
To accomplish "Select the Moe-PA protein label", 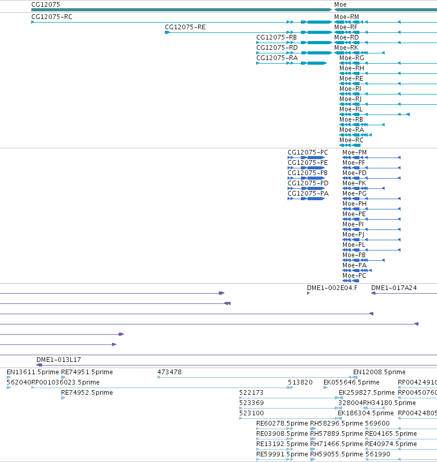I will pos(355,265).
